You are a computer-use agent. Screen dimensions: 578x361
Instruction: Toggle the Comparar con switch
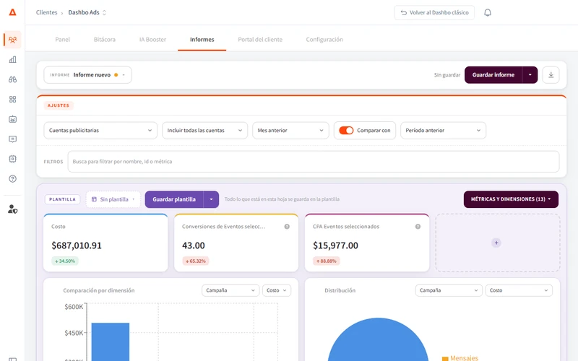tap(346, 131)
